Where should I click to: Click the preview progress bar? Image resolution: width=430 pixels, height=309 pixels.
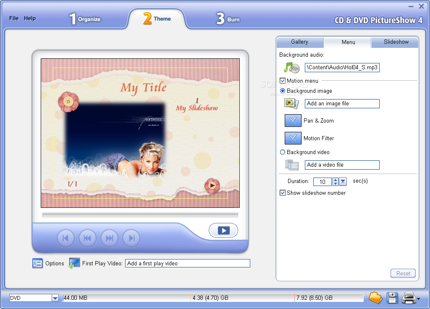[x=140, y=215]
